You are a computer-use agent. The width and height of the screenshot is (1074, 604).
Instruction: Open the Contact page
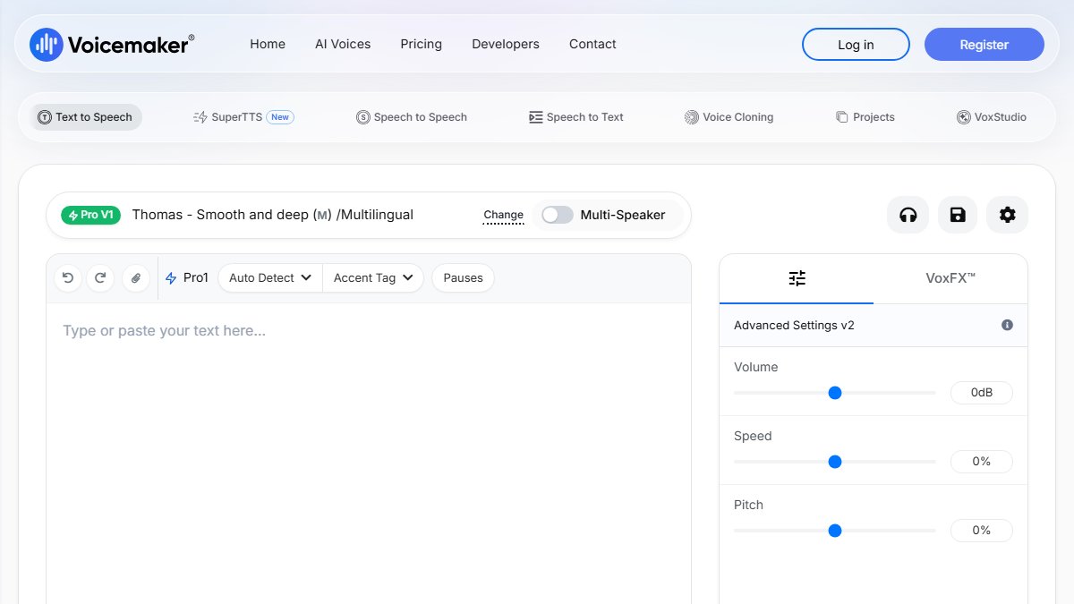[x=592, y=44]
